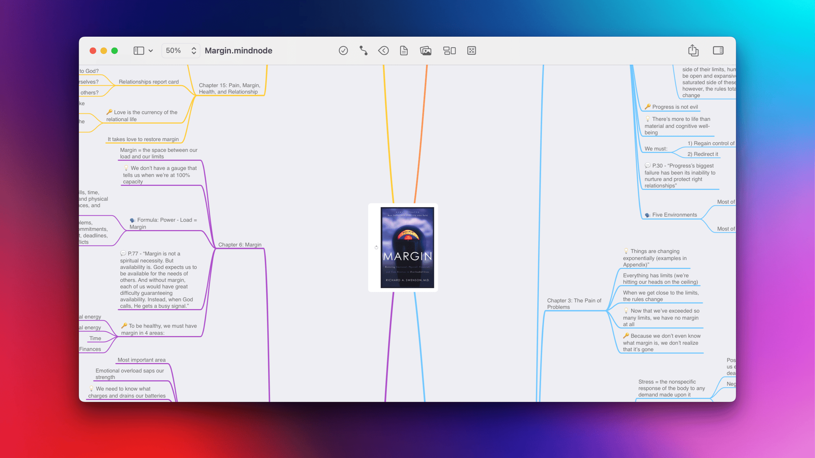Select Now that we've exceeded limits node
815x458 pixels.
click(661, 317)
